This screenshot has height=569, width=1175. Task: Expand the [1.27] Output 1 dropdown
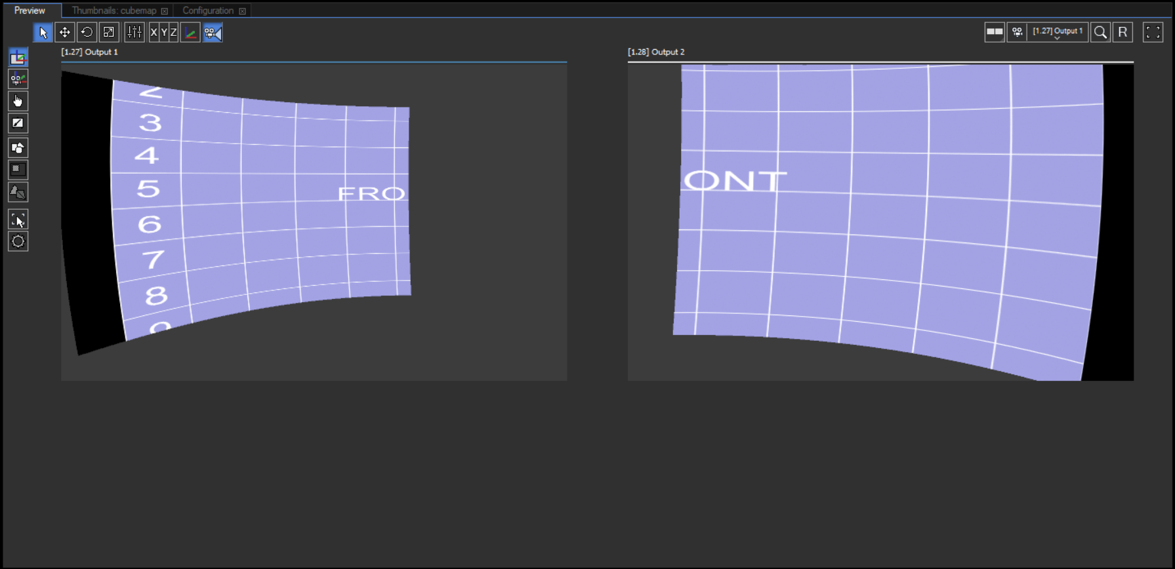click(1057, 32)
